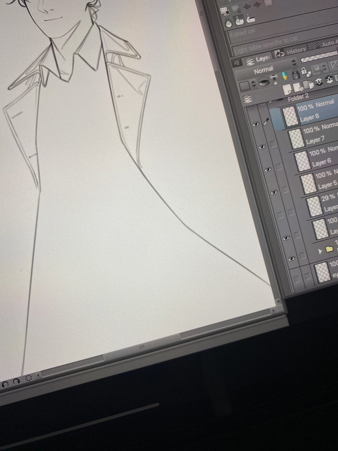Viewport: 338px width, 451px height.
Task: Toggle visibility eye of Layer 5
Action: pos(274,192)
